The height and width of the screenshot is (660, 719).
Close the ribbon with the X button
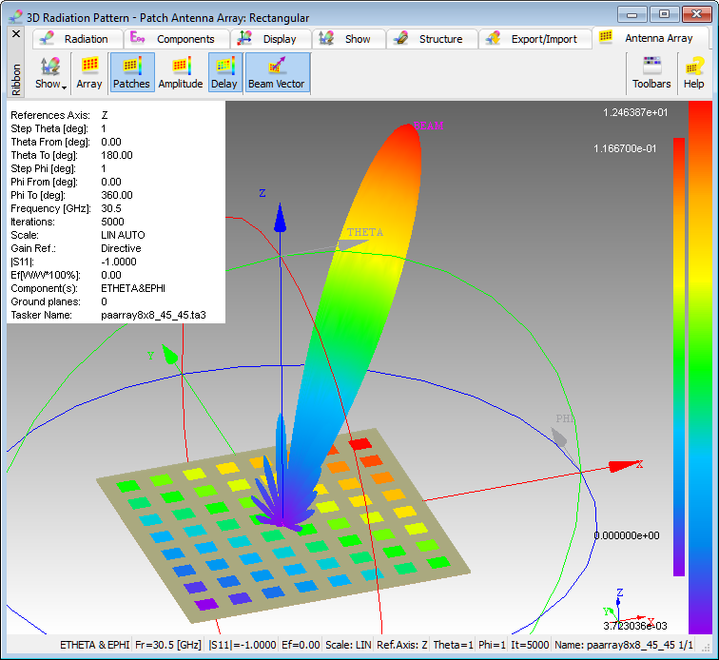pyautogui.click(x=16, y=33)
